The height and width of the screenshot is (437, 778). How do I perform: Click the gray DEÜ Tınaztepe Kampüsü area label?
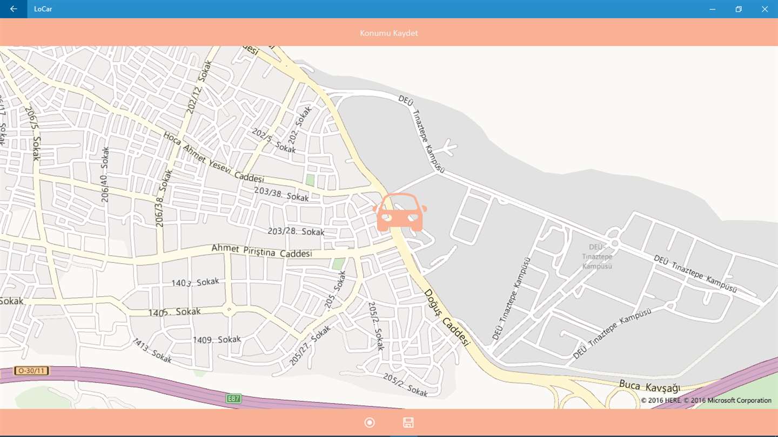(597, 256)
